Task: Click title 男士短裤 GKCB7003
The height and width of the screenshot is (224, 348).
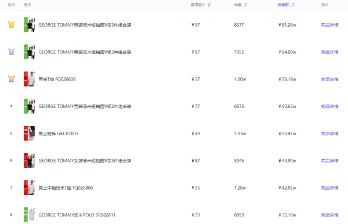Action: tap(59, 133)
